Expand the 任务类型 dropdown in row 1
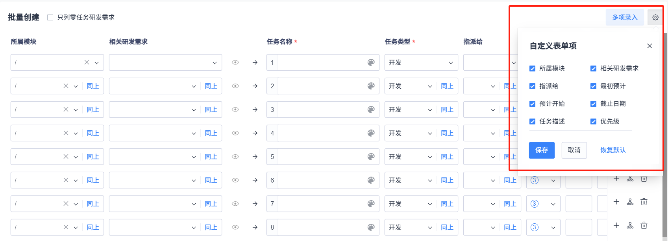 pyautogui.click(x=421, y=62)
